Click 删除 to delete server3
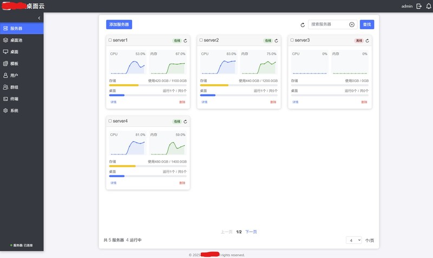Image resolution: width=433 pixels, height=258 pixels. (x=364, y=102)
